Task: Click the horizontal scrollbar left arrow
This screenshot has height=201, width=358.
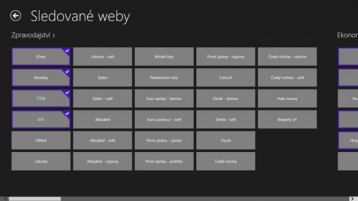Action: (x=5, y=199)
